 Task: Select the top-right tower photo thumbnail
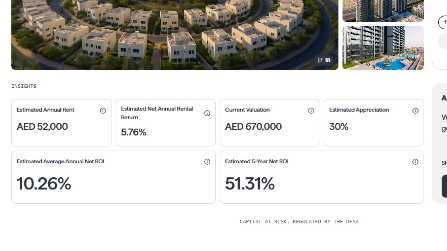[x=383, y=11]
